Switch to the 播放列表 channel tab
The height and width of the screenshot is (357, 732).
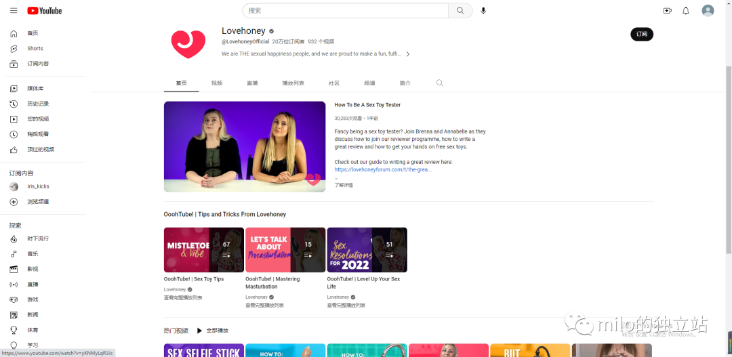click(293, 83)
